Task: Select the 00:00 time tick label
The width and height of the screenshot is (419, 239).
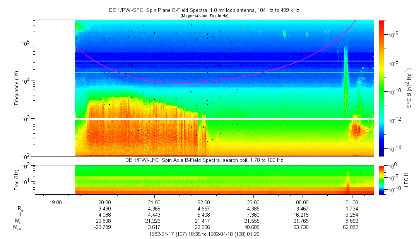Action: pos(302,202)
